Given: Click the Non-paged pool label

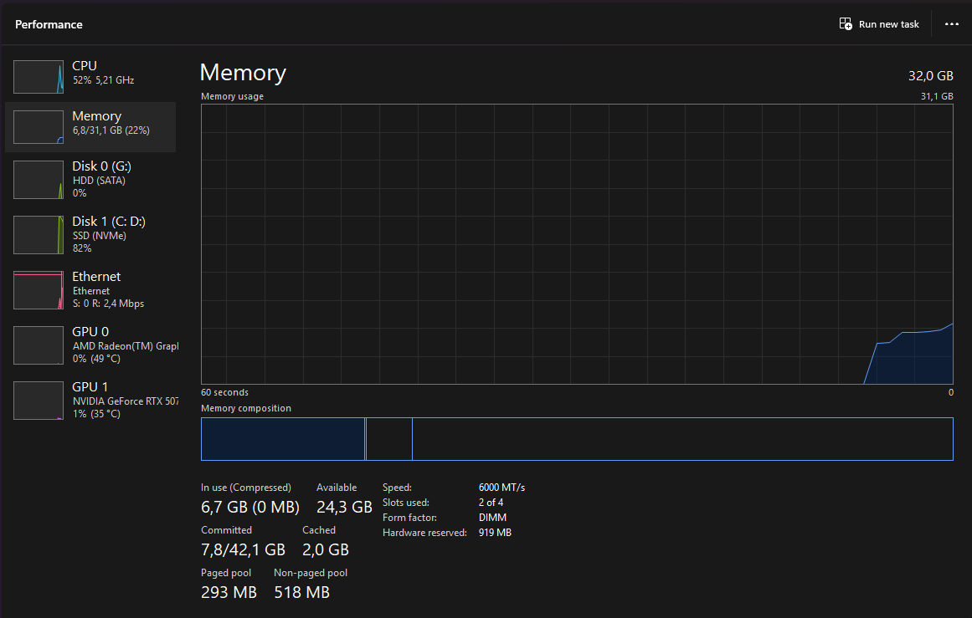Looking at the screenshot, I should 311,573.
